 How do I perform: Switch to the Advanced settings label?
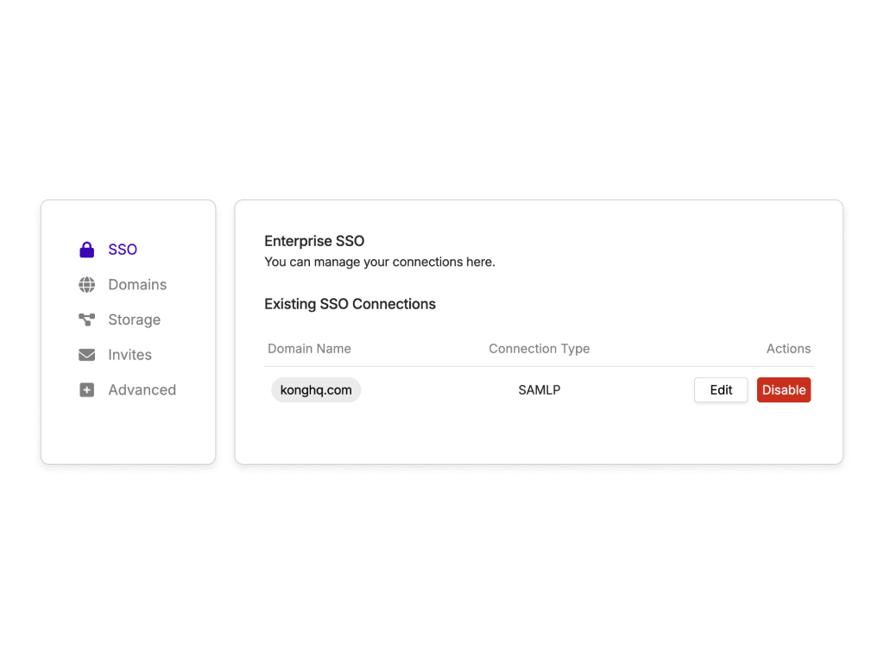tap(142, 389)
